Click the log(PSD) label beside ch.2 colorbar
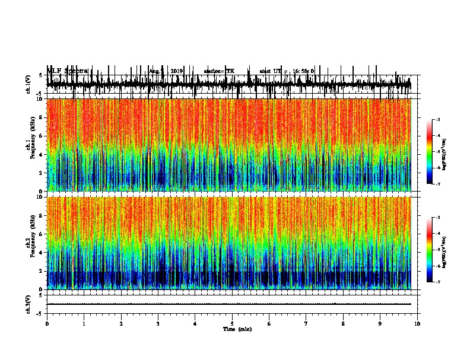The image size is (470, 363). (444, 252)
